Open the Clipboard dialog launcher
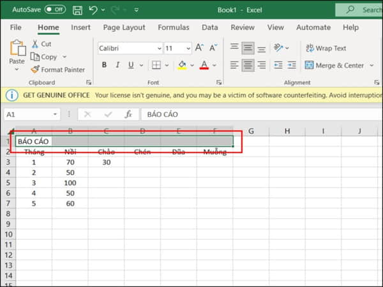This screenshot has height=287, width=383. 89,83
